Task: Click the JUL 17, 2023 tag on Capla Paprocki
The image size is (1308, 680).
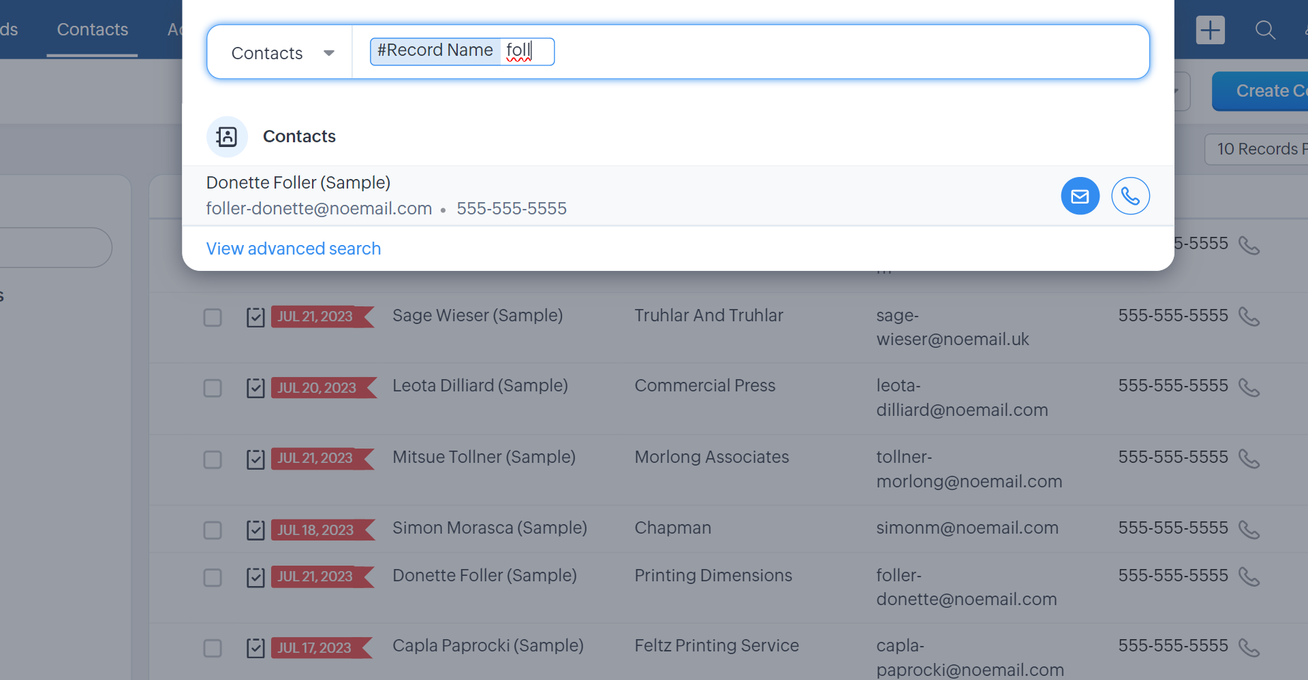Action: (322, 647)
